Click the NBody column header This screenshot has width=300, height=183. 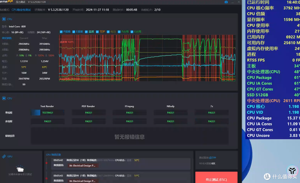point(171,106)
